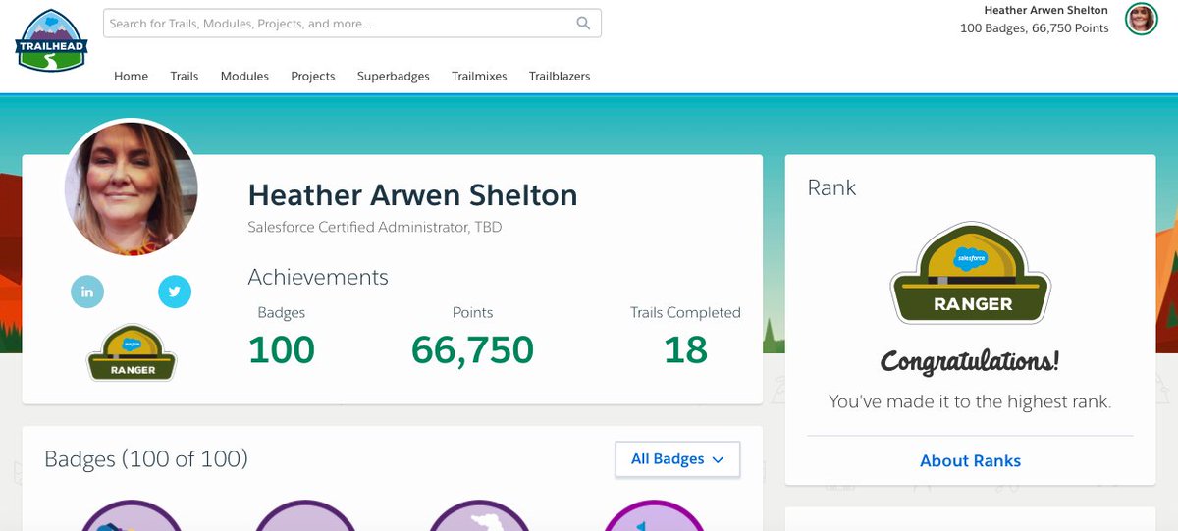Open the Projects menu item

click(312, 76)
